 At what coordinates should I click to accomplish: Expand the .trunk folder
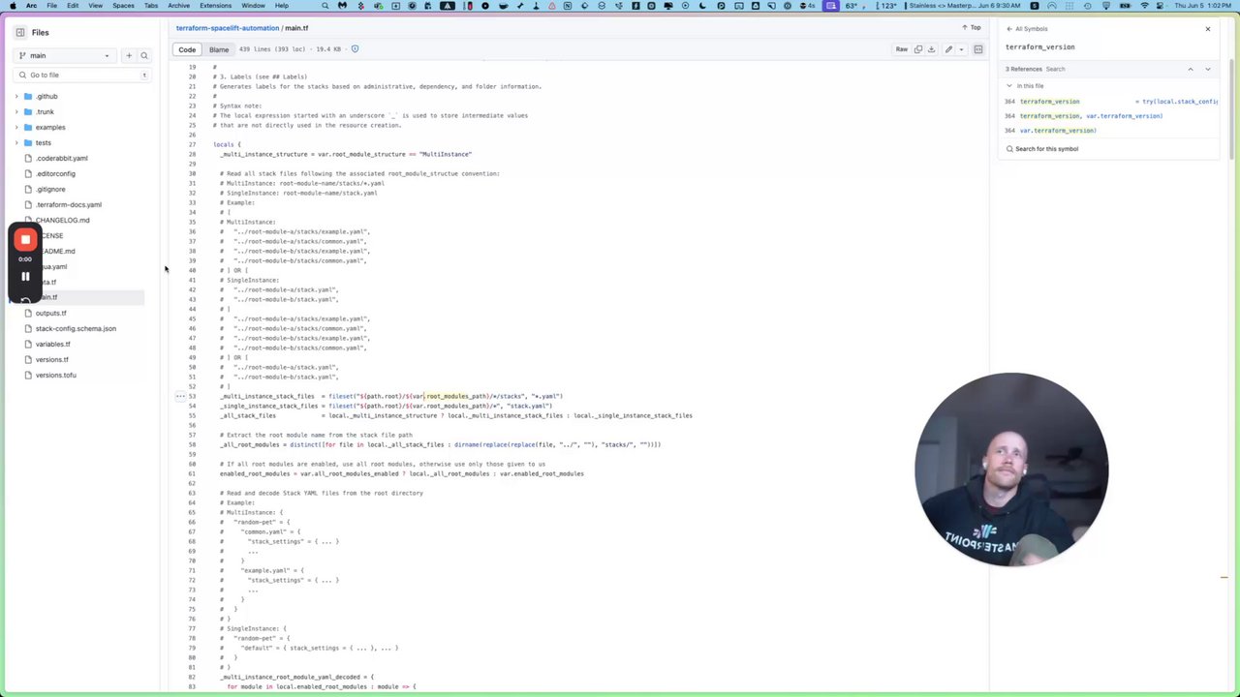tap(16, 111)
